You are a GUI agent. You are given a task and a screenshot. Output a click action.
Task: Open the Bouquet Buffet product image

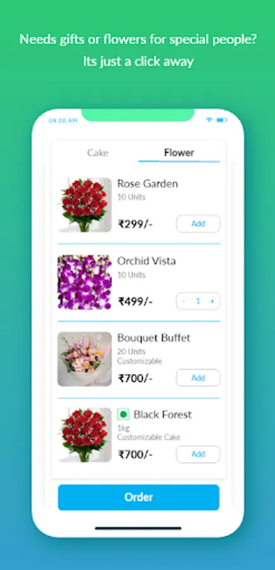coord(84,359)
